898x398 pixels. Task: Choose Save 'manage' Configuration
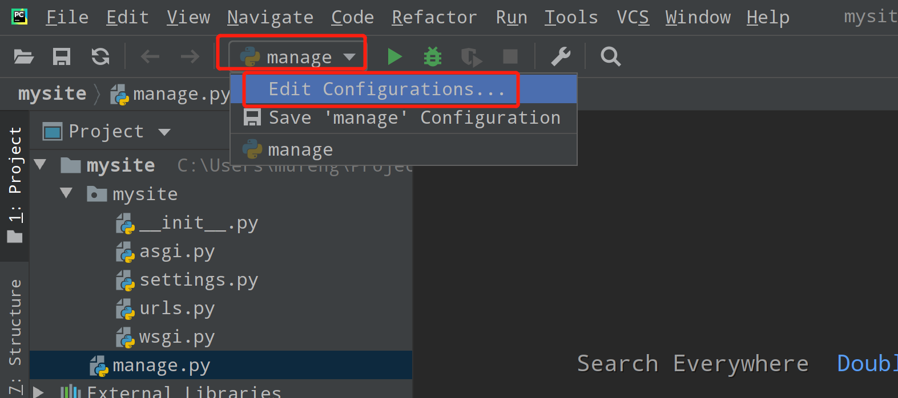point(414,118)
